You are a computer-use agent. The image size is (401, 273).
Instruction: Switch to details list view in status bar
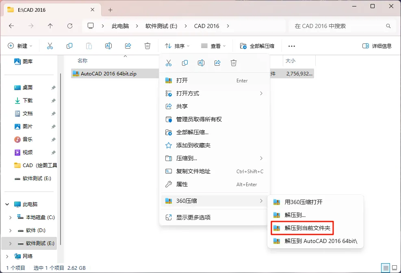[386, 268]
